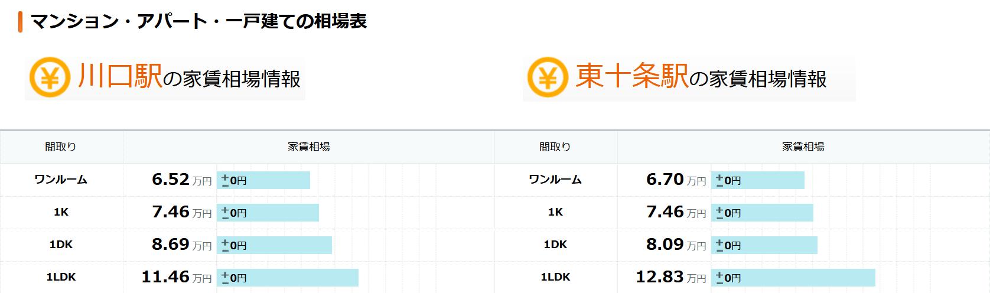Screen dimensions: 990x293
Task: Click the マンション・アパート・一戸建ての相場表 section title
Action: coord(198,21)
